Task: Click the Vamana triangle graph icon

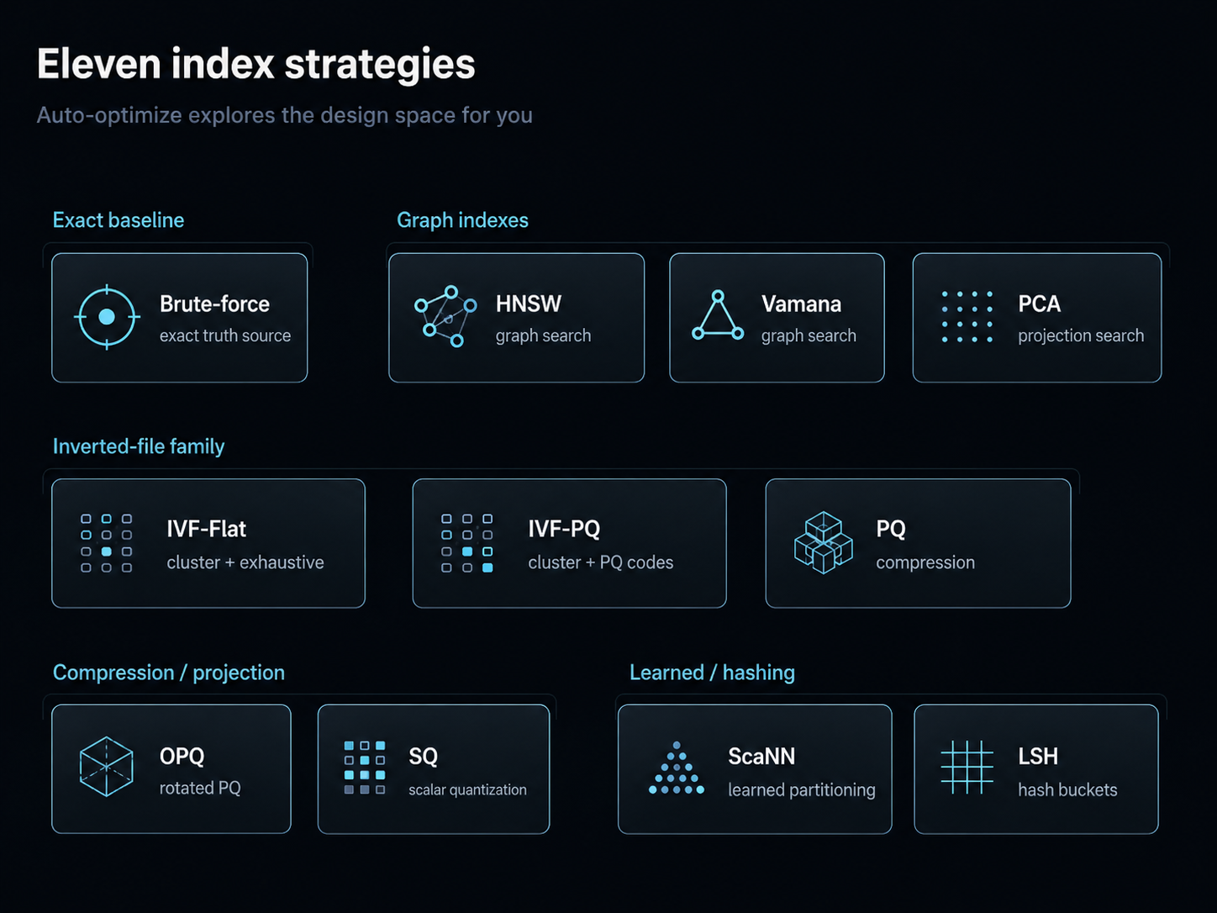Action: tap(718, 315)
